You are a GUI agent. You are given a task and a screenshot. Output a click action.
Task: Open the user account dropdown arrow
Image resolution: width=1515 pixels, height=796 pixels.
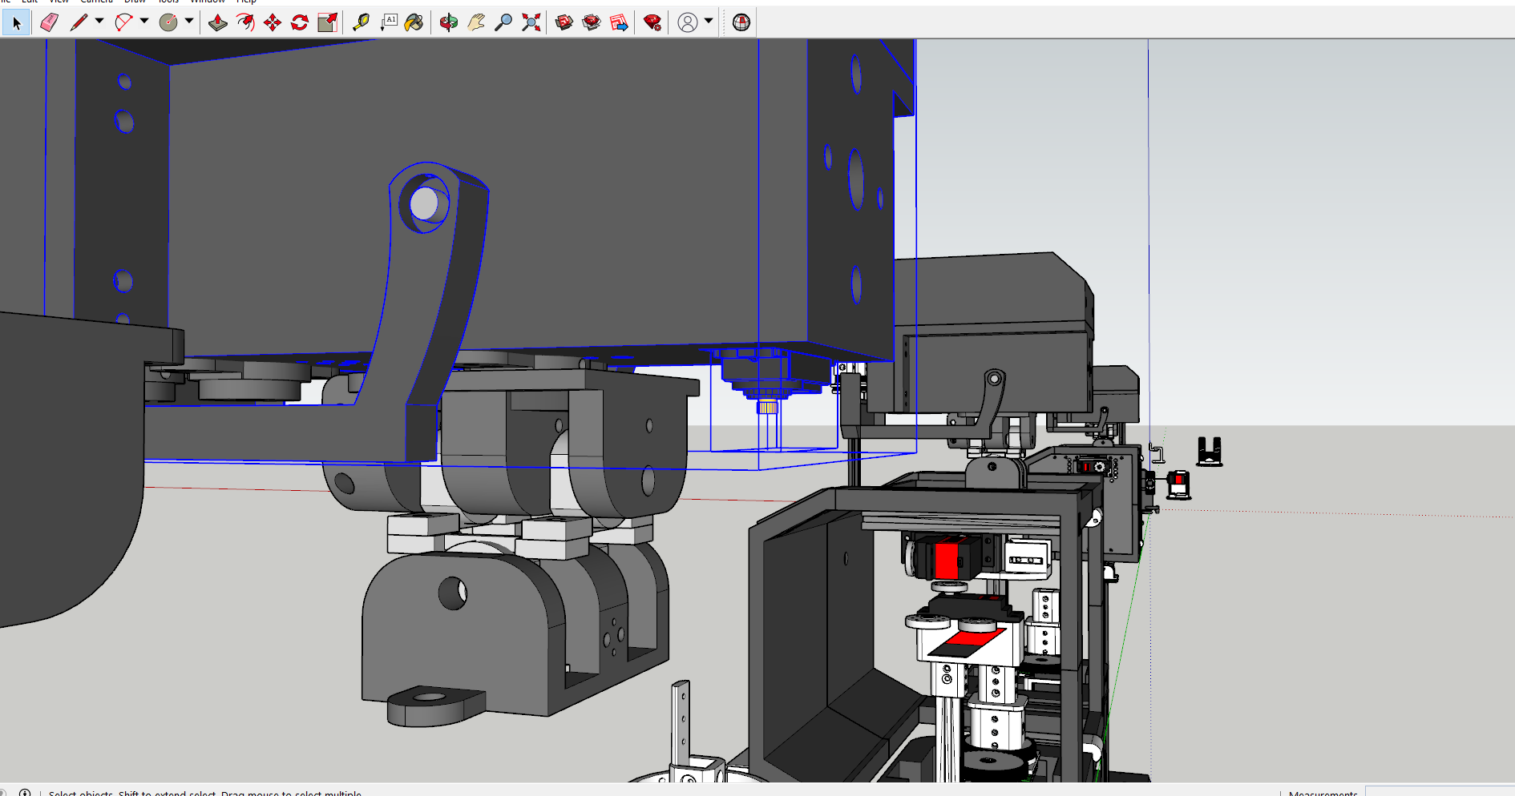709,22
